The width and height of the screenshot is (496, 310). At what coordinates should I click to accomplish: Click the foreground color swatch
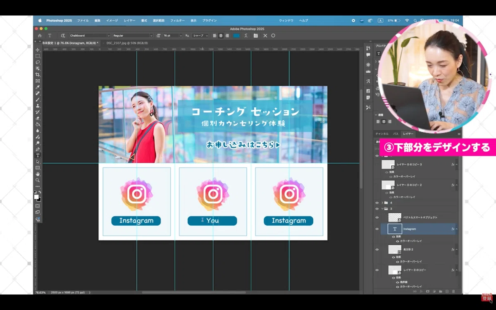click(x=36, y=197)
